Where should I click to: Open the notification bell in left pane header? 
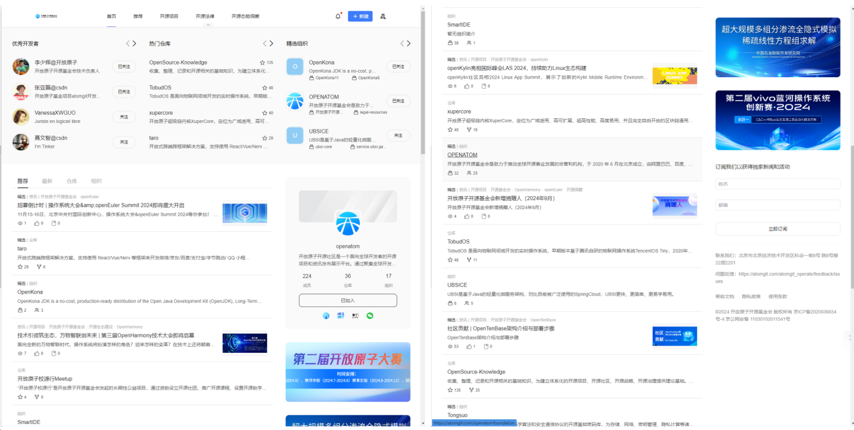[338, 16]
